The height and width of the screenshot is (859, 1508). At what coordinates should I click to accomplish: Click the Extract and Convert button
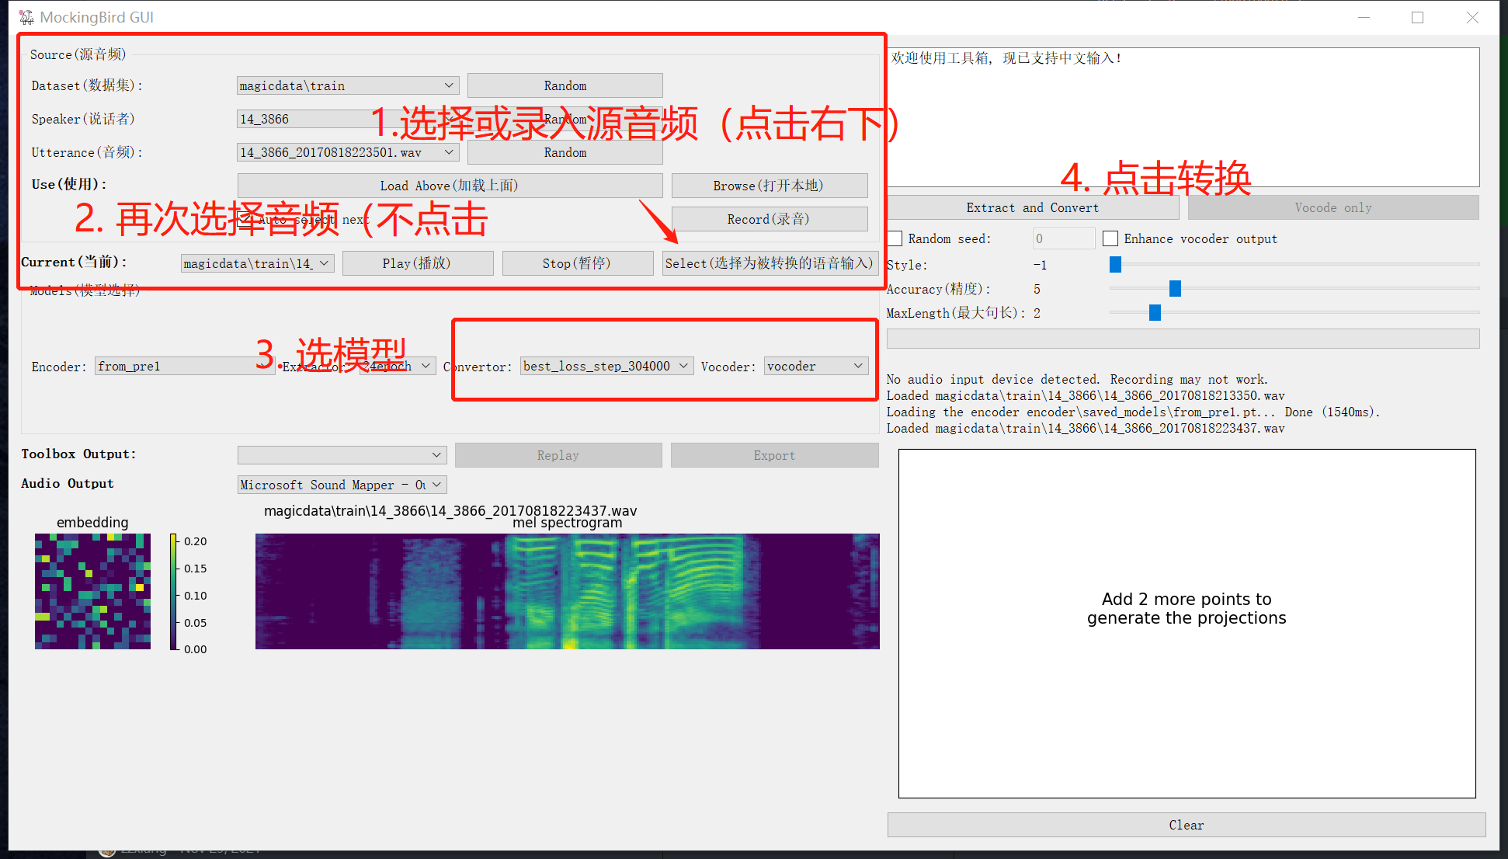coord(1033,207)
